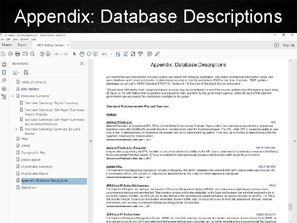Image resolution: width=297 pixels, height=223 pixels.
Task: Open the Topographic Map bookmark
Action: click(x=33, y=153)
